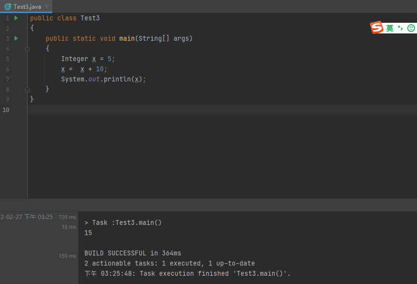Click line number 5 in the gutter
Viewport: 417px width, 284px height.
tap(7, 59)
